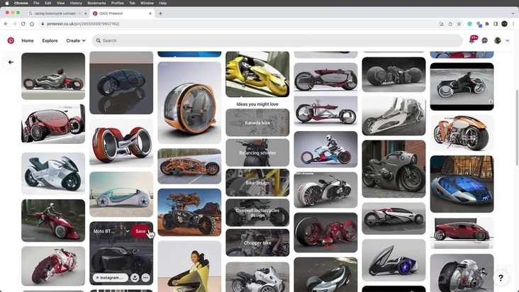Open the Chrome extensions puzzle icon
The width and height of the screenshot is (519, 292).
pyautogui.click(x=487, y=24)
